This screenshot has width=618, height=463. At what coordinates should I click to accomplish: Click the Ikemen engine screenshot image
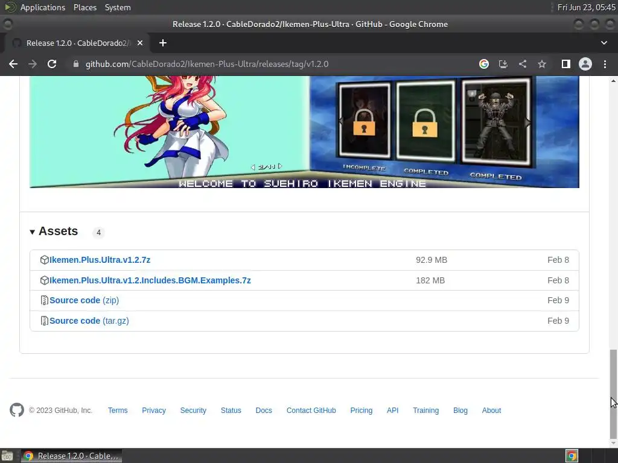(x=304, y=132)
